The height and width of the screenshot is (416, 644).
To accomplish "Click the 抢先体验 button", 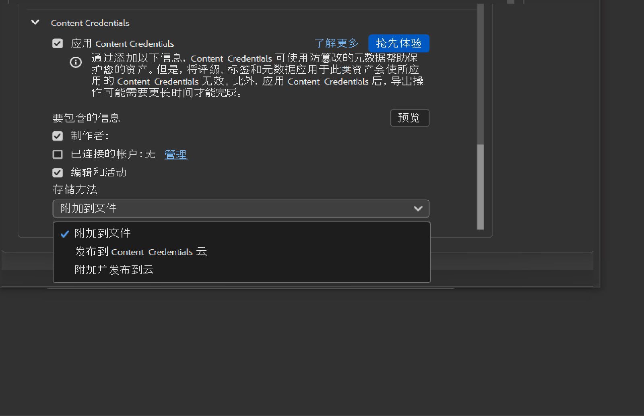I will 398,43.
